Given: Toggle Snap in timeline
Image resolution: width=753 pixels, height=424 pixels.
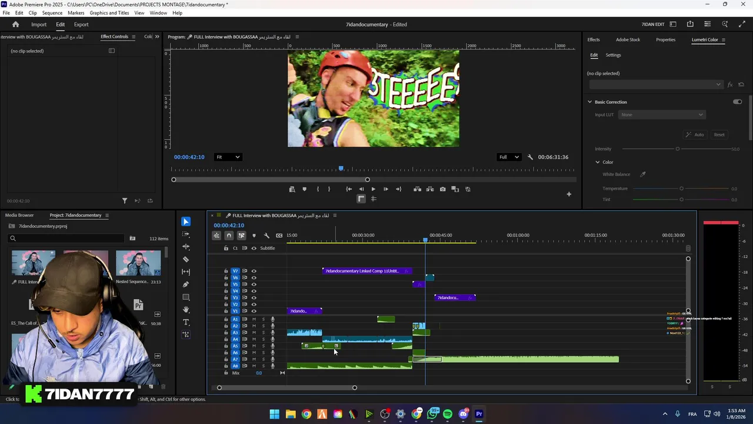Looking at the screenshot, I should [229, 236].
